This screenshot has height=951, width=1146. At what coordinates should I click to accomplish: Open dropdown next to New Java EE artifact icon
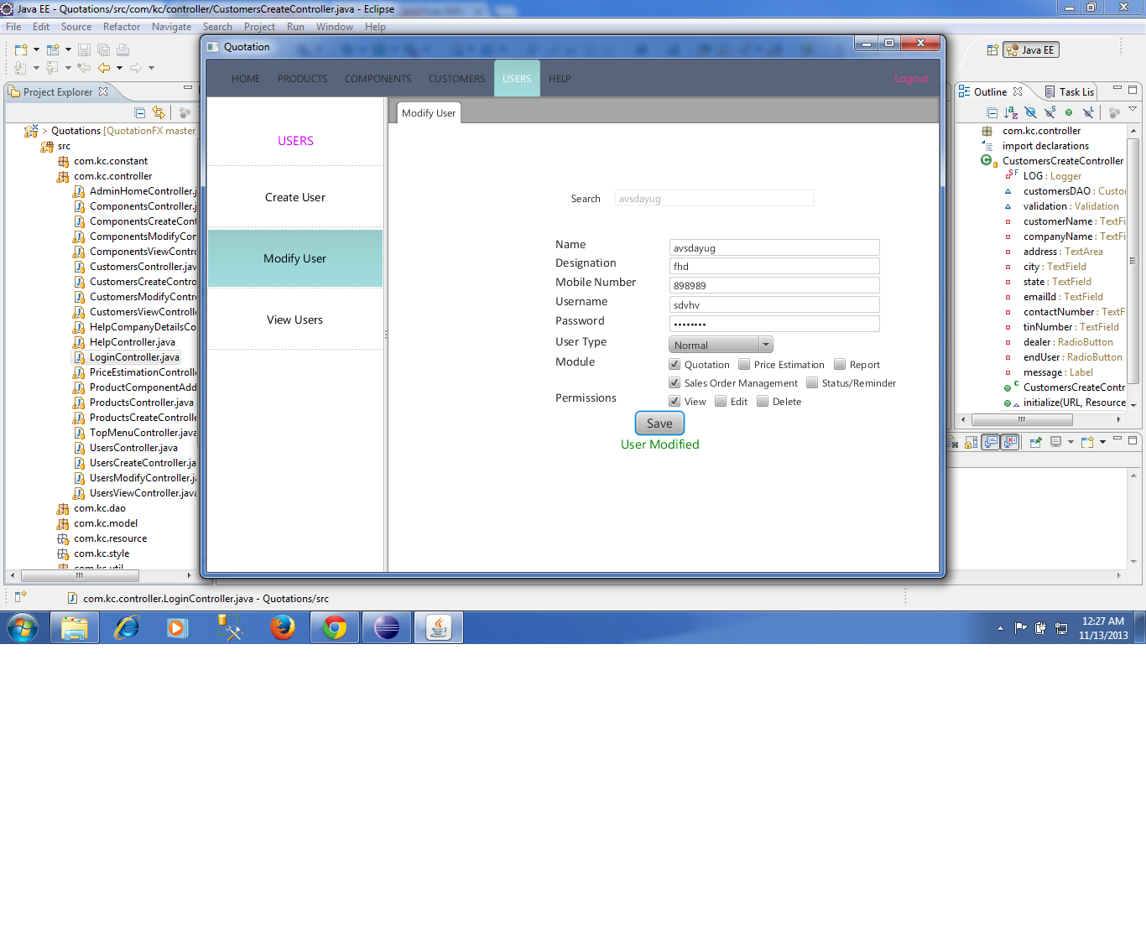pyautogui.click(x=68, y=49)
